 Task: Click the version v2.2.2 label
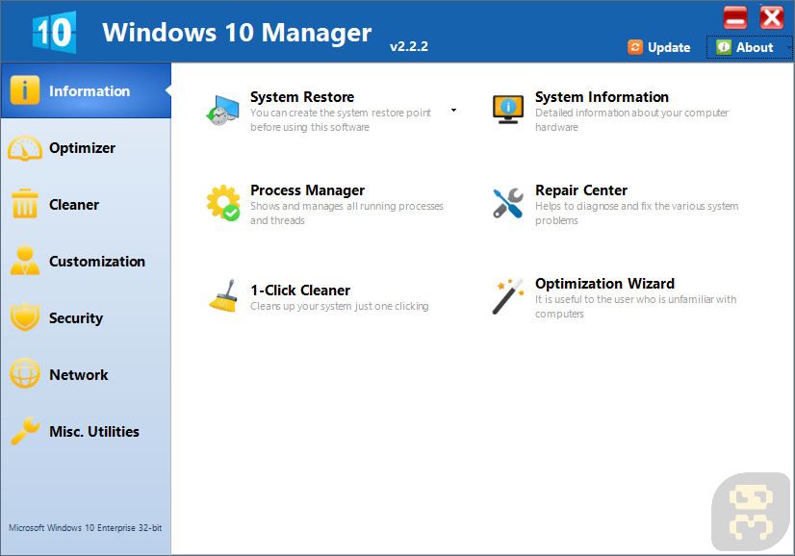point(409,46)
